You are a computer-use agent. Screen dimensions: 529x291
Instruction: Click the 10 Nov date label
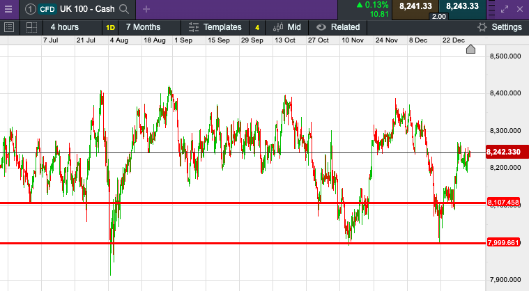pos(353,40)
